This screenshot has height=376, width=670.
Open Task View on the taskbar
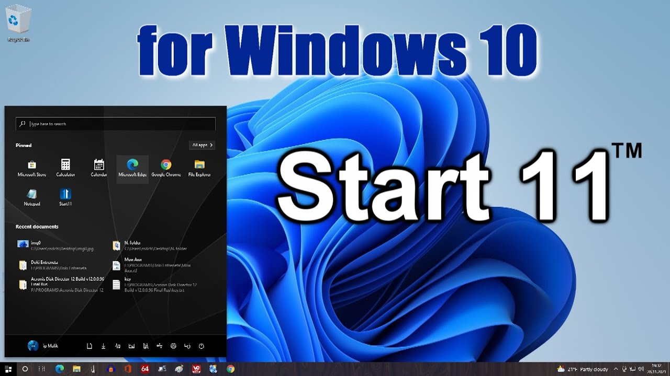[42, 369]
